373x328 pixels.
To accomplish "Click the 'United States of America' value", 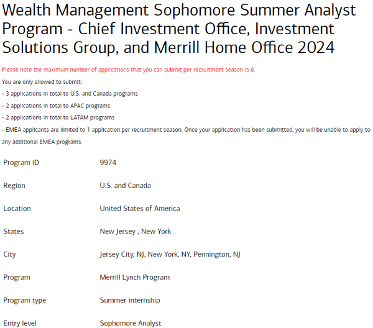I will click(x=139, y=209).
